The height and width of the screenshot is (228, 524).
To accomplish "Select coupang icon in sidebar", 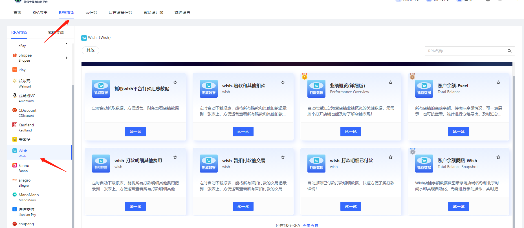I will pyautogui.click(x=15, y=224).
